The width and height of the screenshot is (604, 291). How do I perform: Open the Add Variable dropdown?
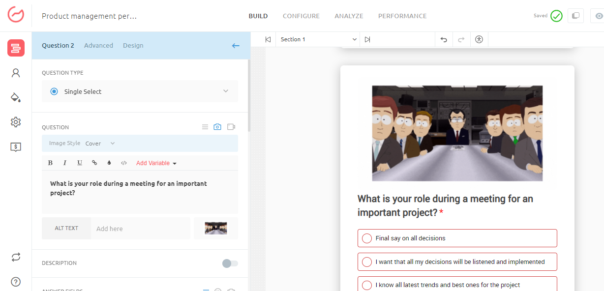(x=156, y=163)
